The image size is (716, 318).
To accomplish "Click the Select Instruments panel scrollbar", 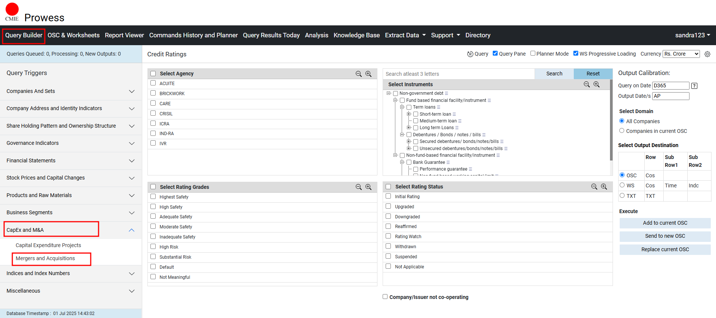I will (611, 119).
